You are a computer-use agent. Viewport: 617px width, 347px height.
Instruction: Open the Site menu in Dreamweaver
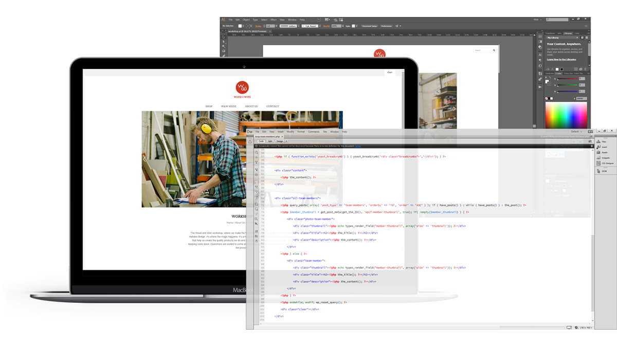click(325, 132)
